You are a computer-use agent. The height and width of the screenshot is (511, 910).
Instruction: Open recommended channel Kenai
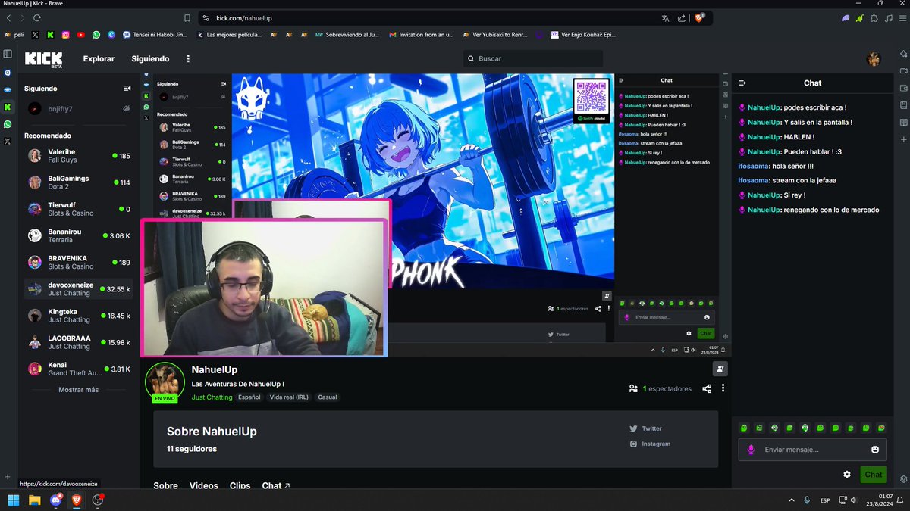click(x=79, y=369)
